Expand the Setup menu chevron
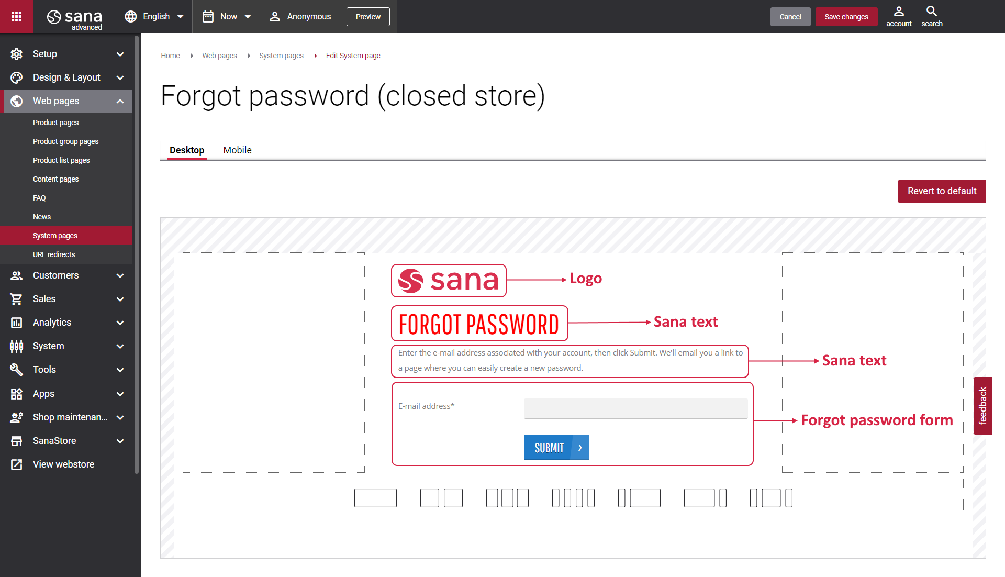Viewport: 1005px width, 577px height. [120, 54]
